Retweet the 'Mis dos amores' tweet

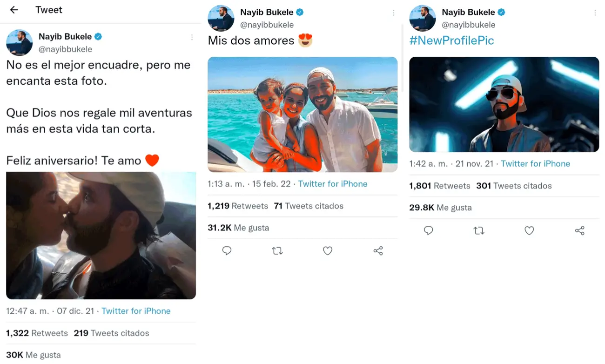[277, 251]
